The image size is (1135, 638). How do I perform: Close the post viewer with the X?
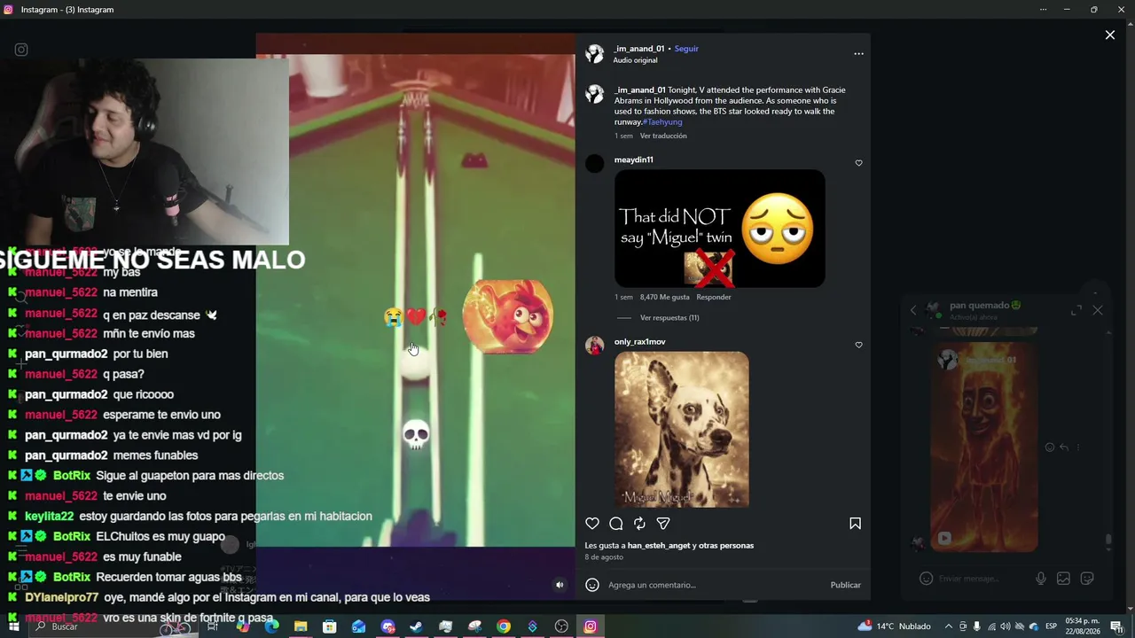click(x=1109, y=35)
